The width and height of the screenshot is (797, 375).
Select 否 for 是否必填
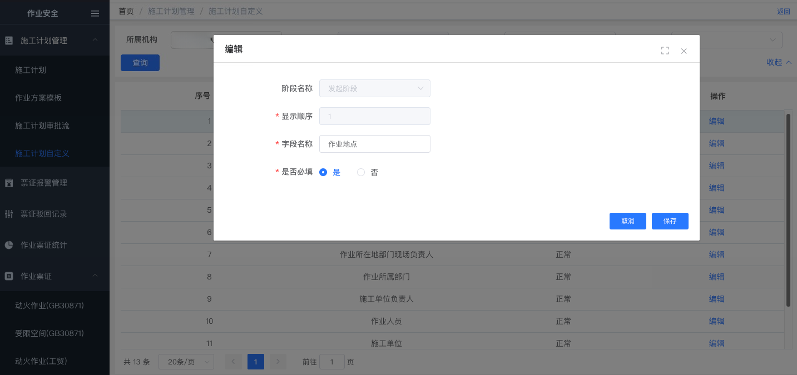(361, 172)
